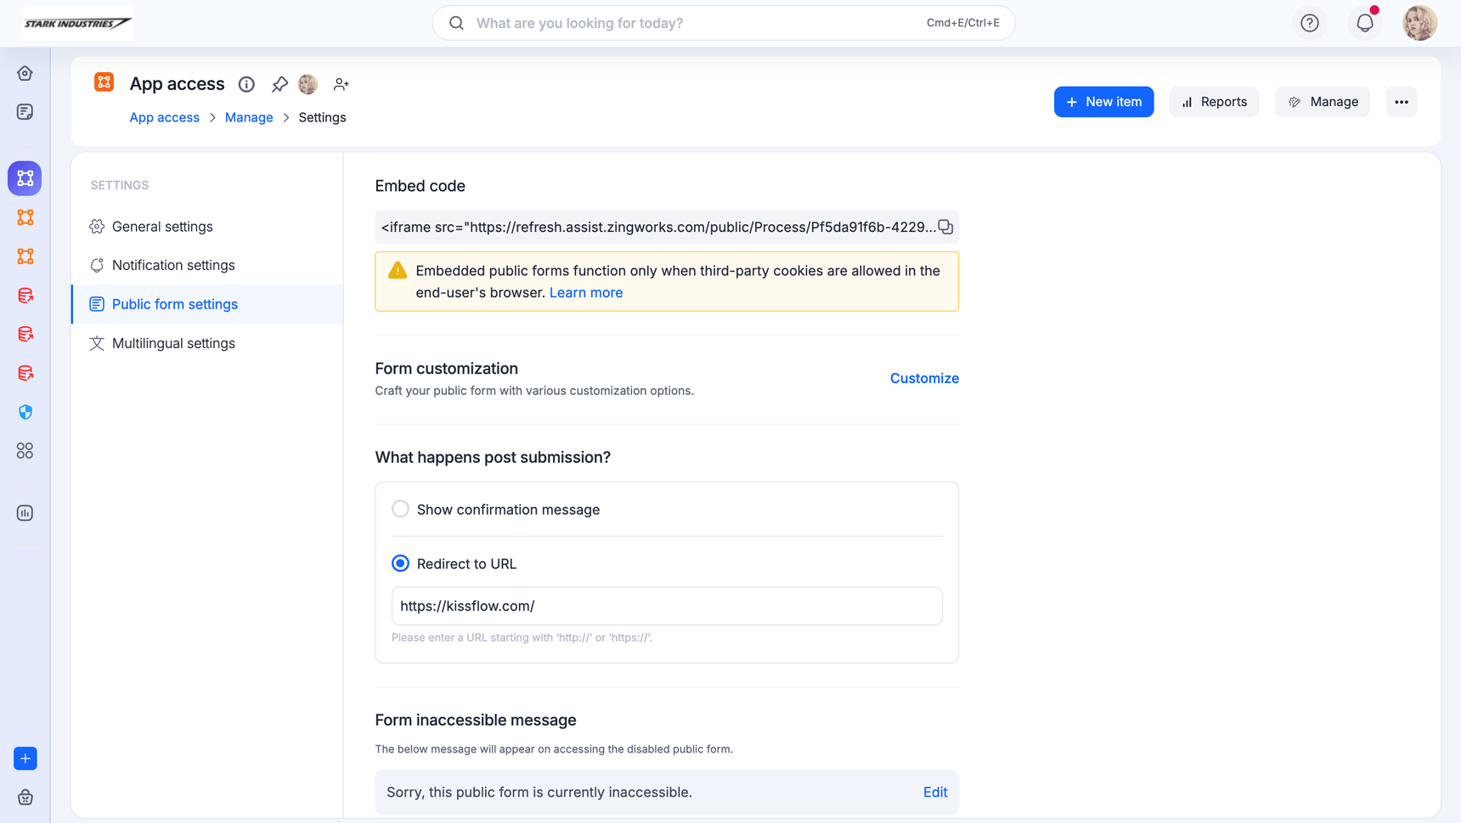Select the Redirect to URL option
This screenshot has height=823, width=1461.
click(x=400, y=564)
